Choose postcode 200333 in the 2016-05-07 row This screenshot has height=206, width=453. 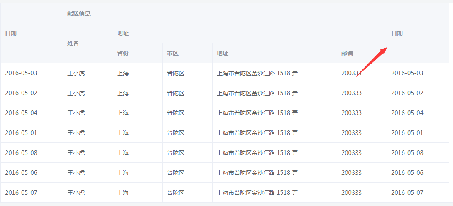point(351,193)
